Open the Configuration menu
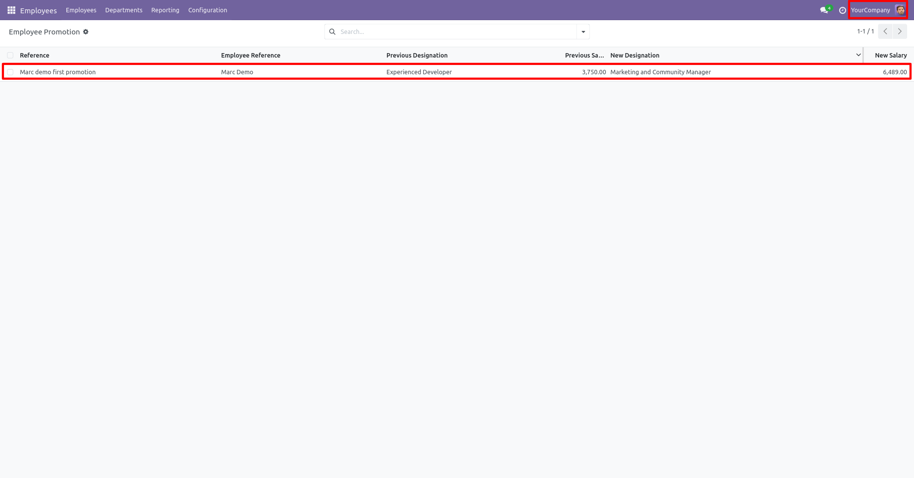The width and height of the screenshot is (914, 478). (207, 10)
